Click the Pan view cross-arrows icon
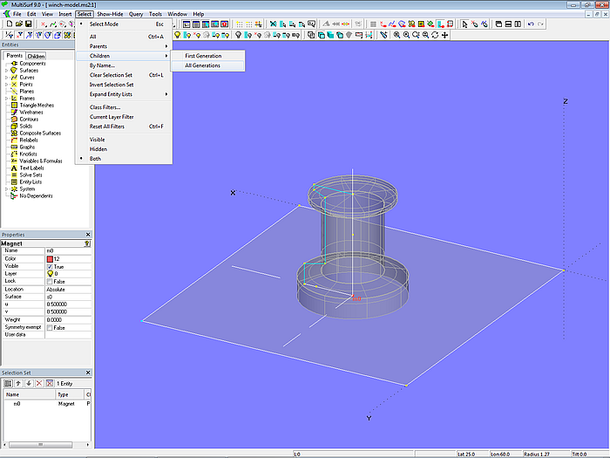The height and width of the screenshot is (458, 610). click(446, 35)
